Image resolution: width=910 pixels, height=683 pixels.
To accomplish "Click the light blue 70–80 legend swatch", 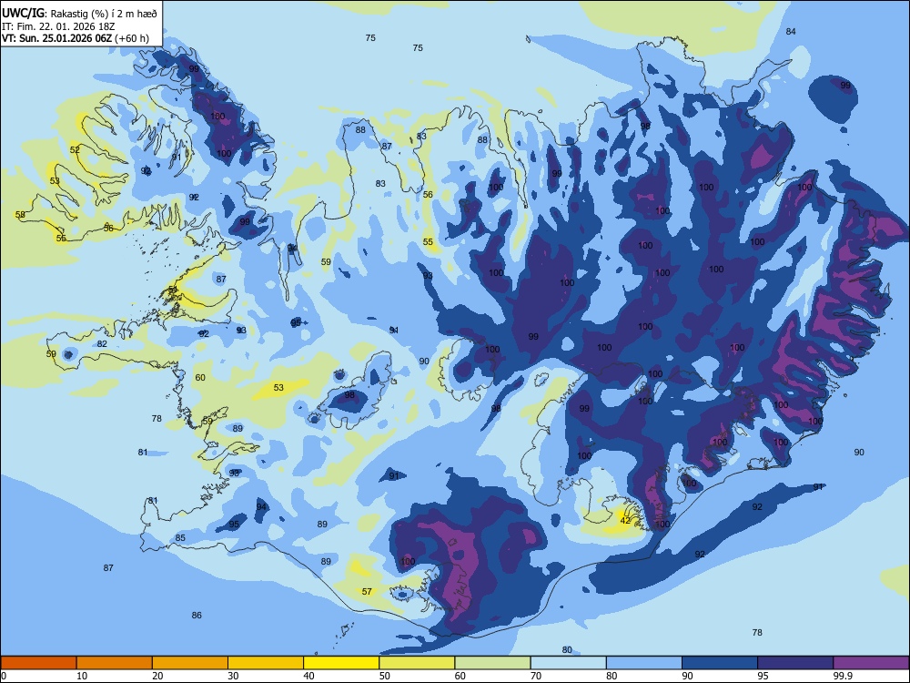I will pos(568,663).
